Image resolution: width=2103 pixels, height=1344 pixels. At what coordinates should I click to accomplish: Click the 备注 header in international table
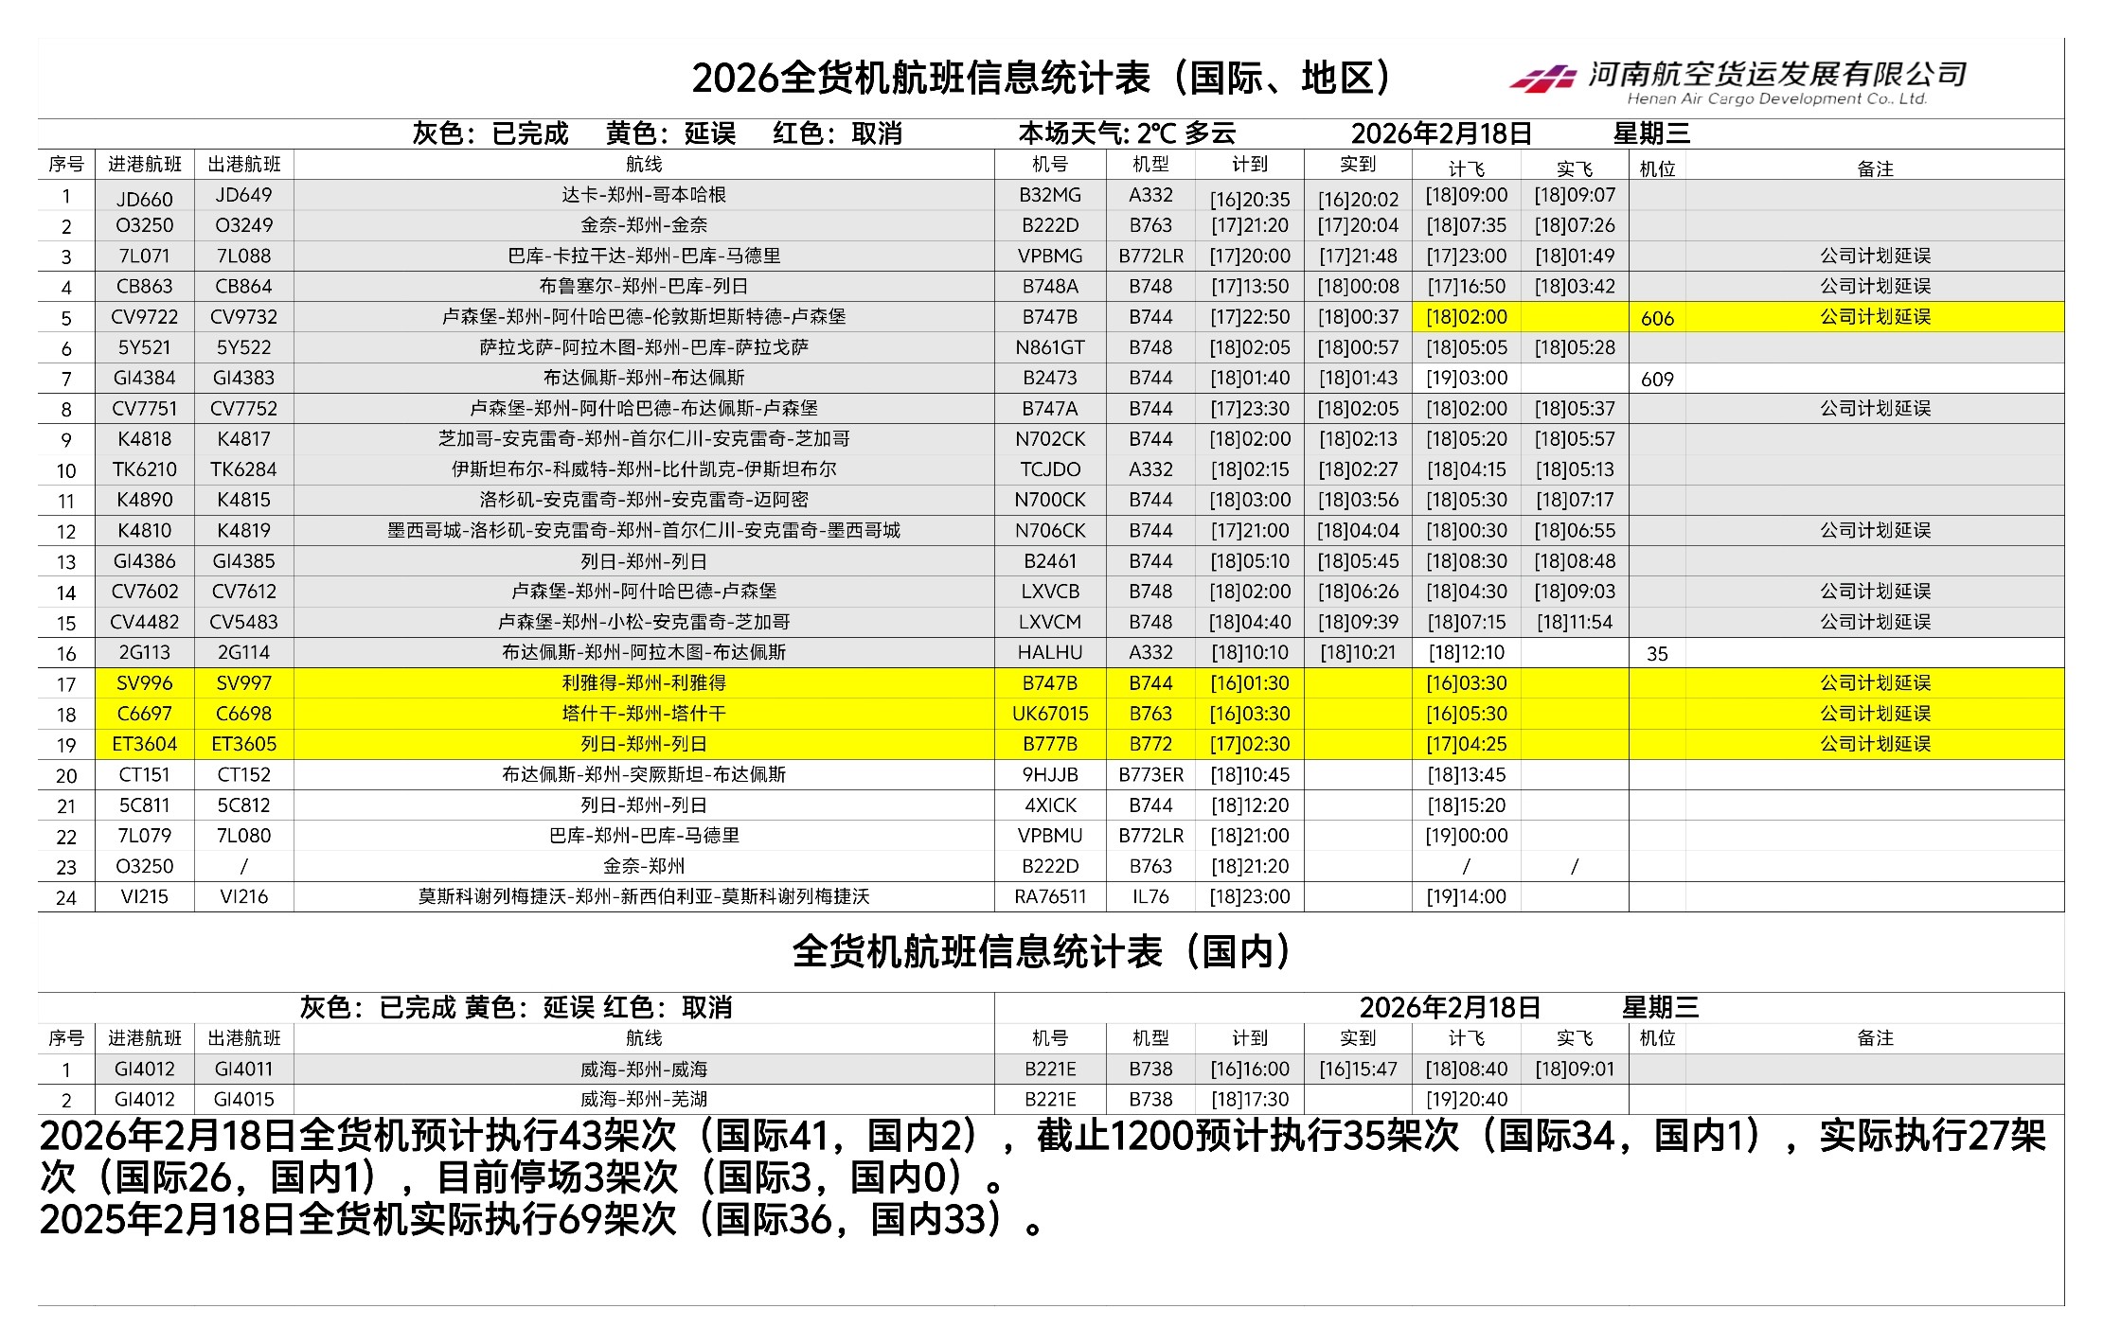coord(1874,168)
